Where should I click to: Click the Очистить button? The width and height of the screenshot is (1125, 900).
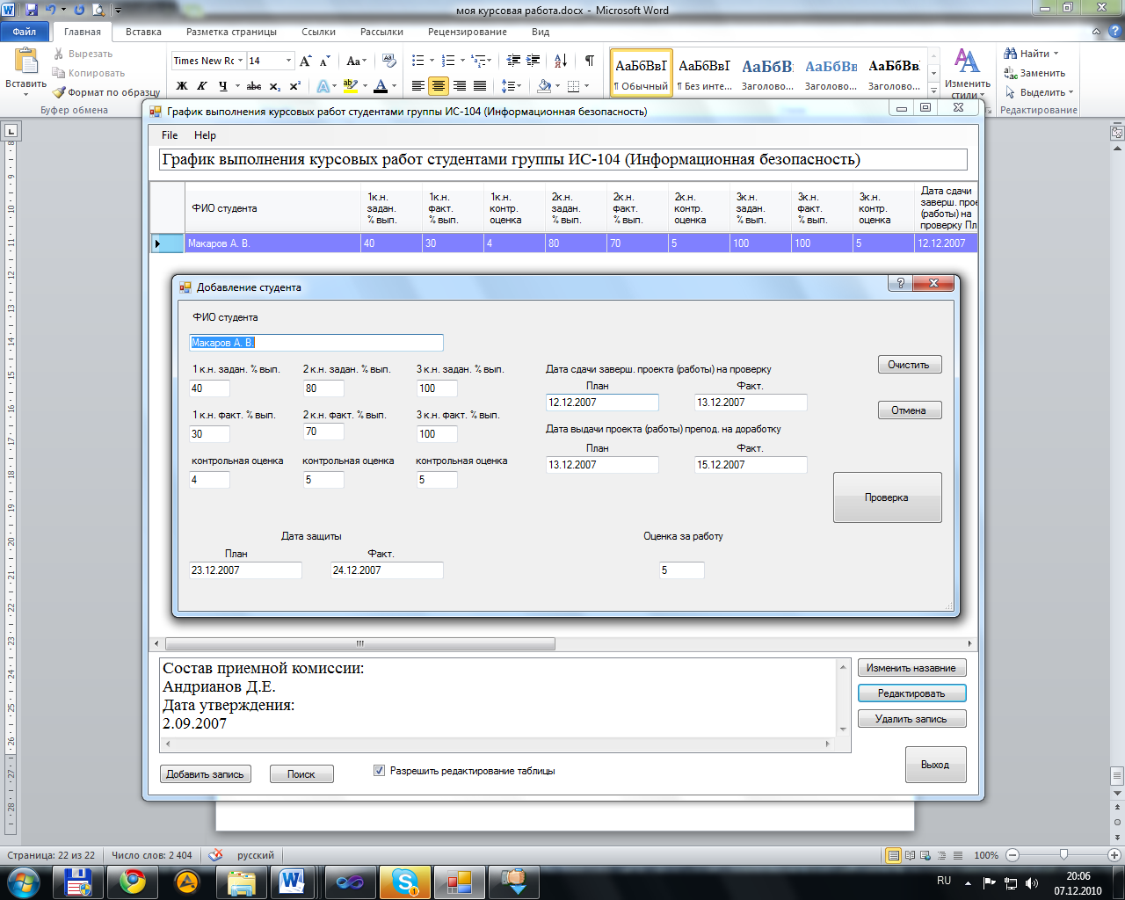coord(909,365)
